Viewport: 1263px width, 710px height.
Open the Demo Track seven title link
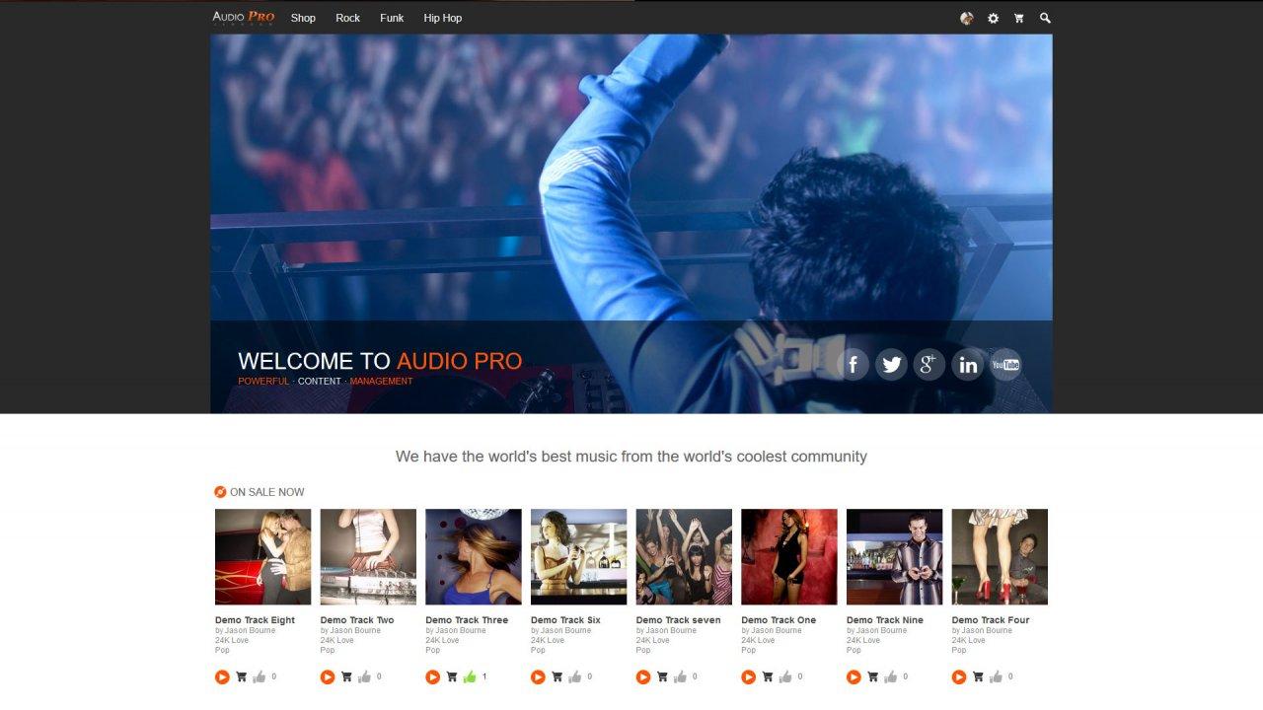pyautogui.click(x=679, y=620)
